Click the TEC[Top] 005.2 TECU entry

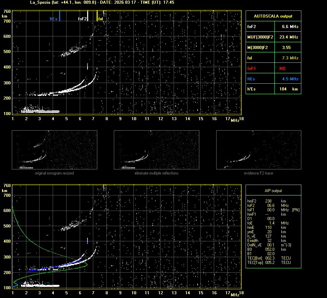pyautogui.click(x=269, y=263)
